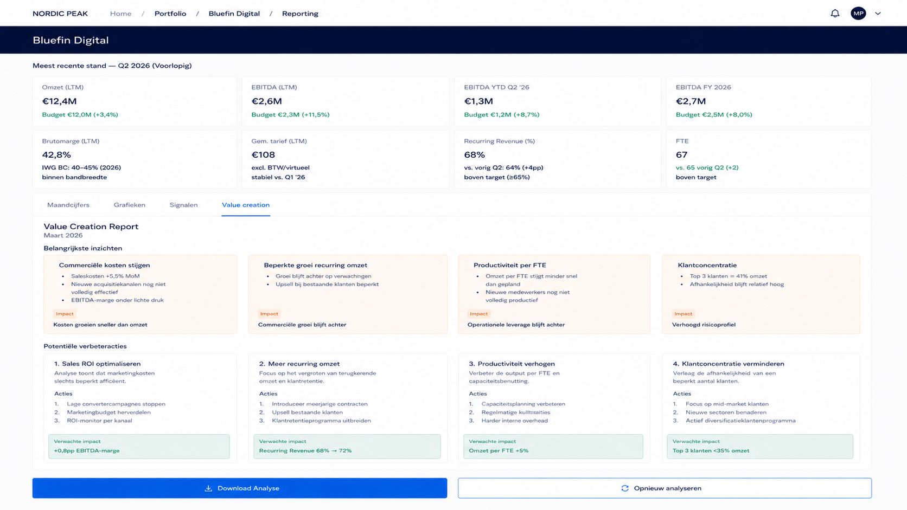Screen dimensions: 907x510
Task: Open Reporting breadcrumb
Action: coord(300,14)
